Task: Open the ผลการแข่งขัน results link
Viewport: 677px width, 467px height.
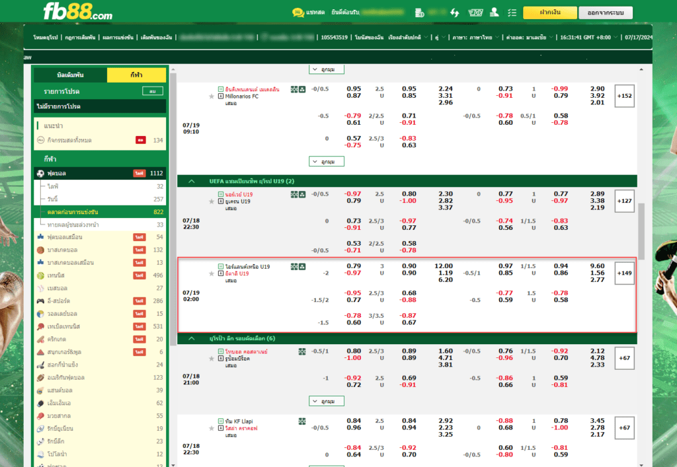Action: [x=118, y=38]
